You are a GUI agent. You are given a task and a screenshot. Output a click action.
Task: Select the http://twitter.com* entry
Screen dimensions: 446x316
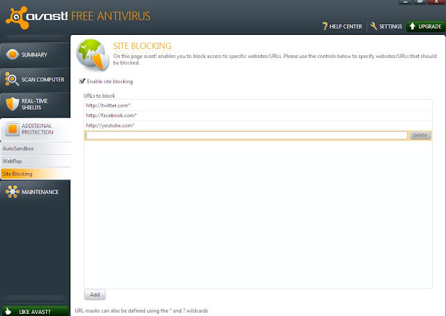258,105
